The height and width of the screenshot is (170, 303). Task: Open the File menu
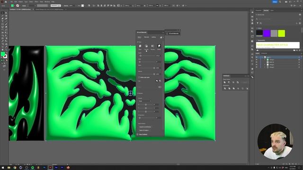coord(11,2)
